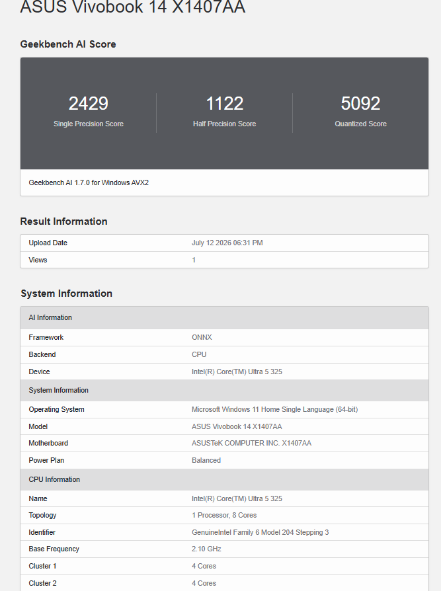Click the Backend row label

[42, 354]
